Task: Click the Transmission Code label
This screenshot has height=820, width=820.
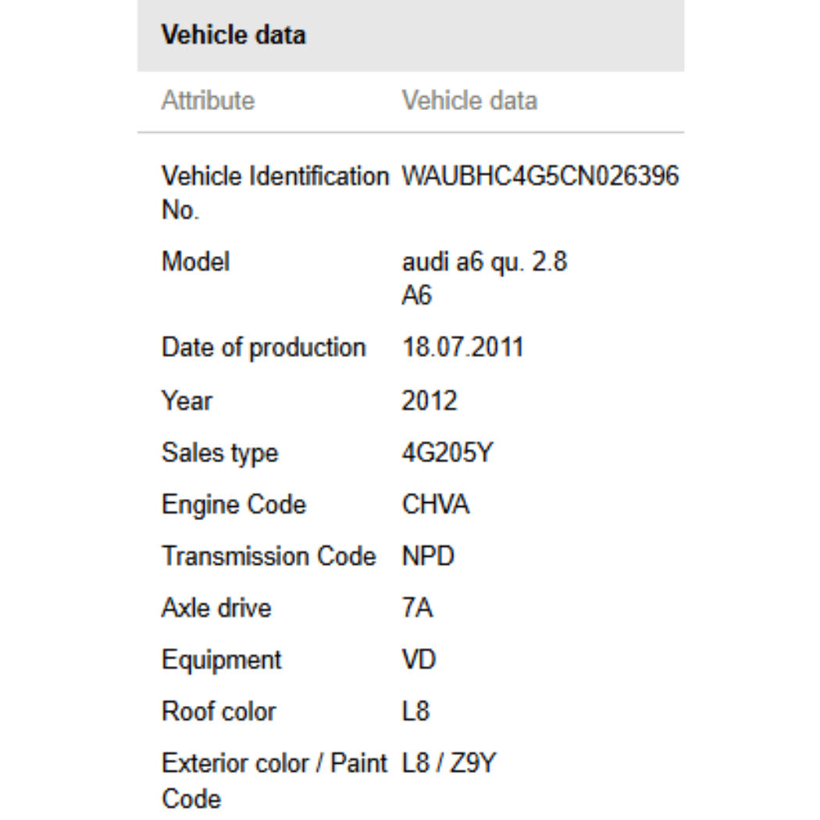Action: click(269, 556)
